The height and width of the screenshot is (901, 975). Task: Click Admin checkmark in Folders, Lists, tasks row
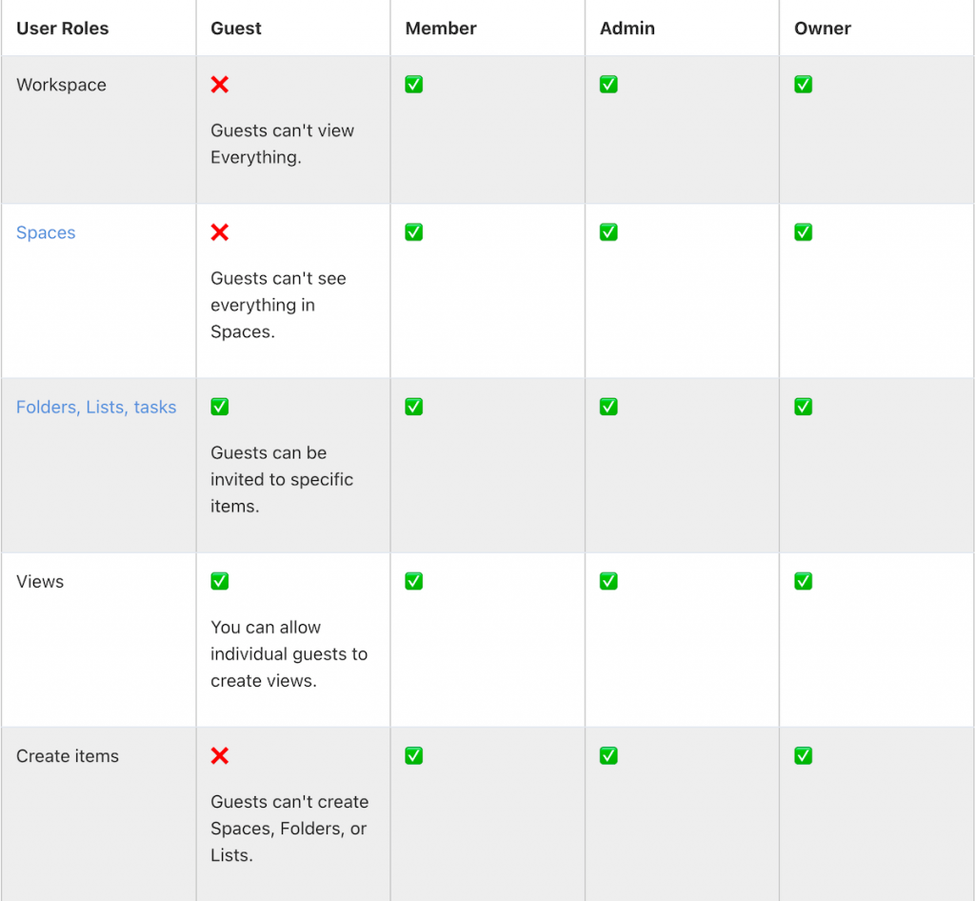(x=608, y=407)
